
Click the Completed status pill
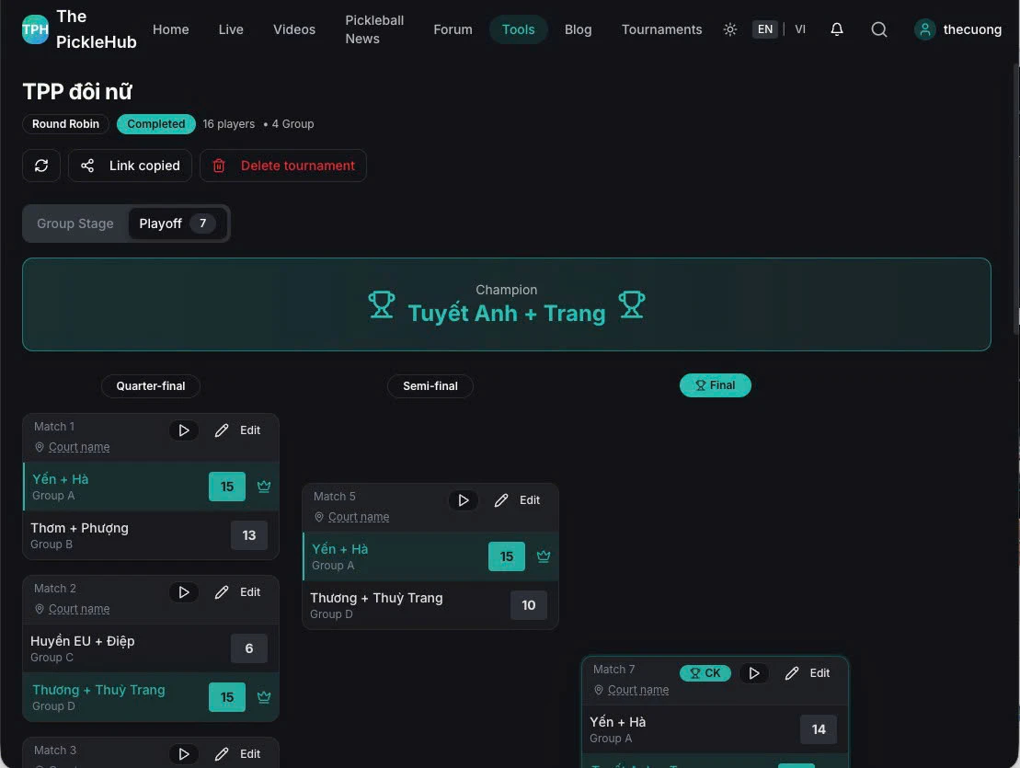click(155, 123)
